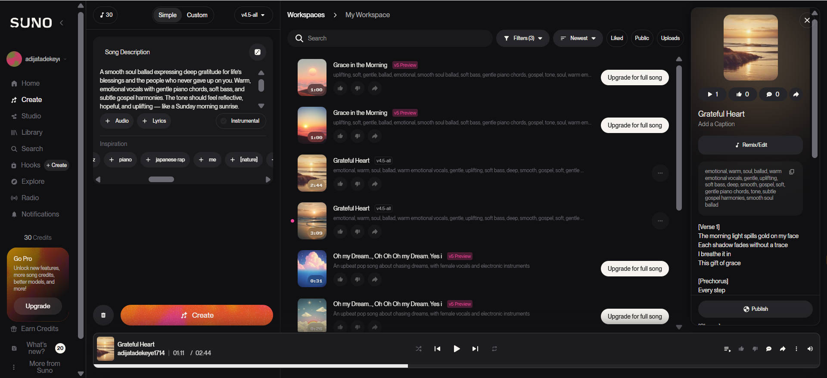
Task: Toggle the Liked filter
Action: tap(617, 38)
